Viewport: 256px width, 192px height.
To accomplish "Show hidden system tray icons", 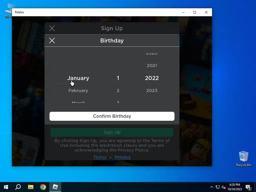I will click(x=211, y=187).
